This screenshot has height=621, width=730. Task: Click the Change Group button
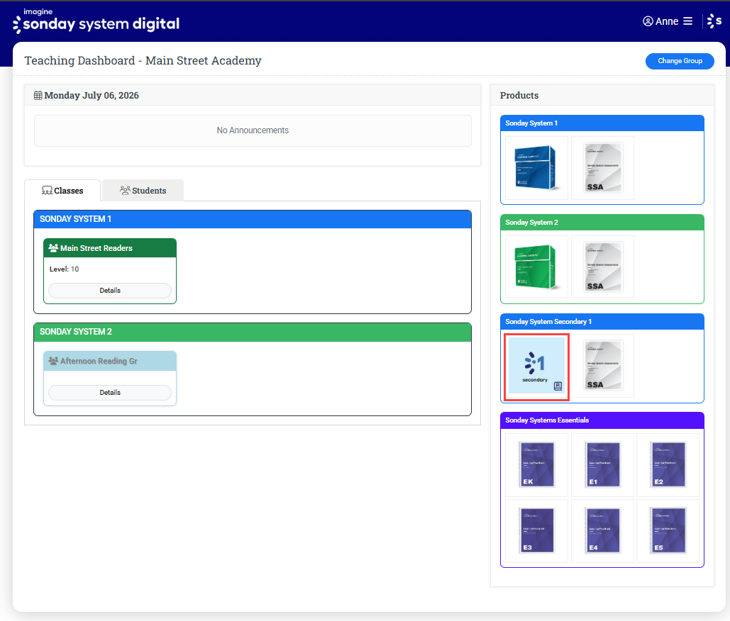pos(680,61)
